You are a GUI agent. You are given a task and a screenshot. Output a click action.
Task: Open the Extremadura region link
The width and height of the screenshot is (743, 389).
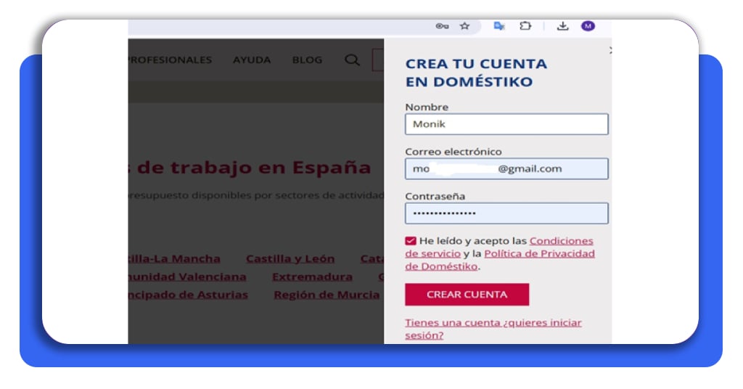[312, 277]
